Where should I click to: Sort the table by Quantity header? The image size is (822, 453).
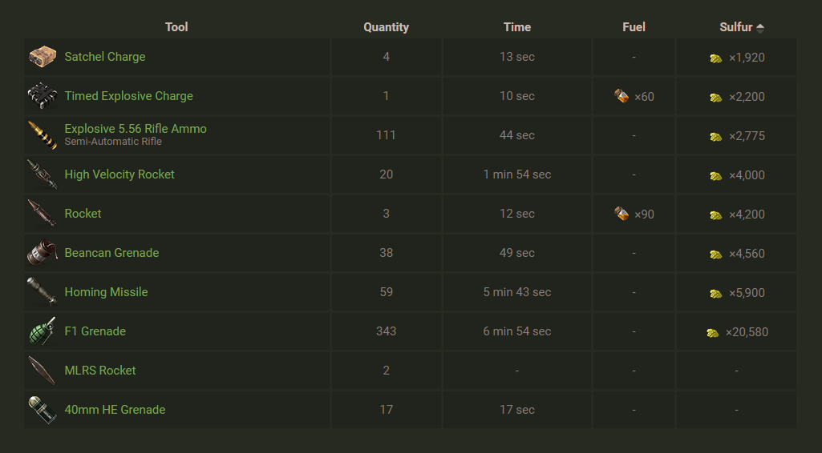click(386, 27)
